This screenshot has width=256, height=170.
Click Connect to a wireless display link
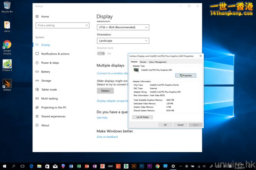pyautogui.click(x=113, y=73)
